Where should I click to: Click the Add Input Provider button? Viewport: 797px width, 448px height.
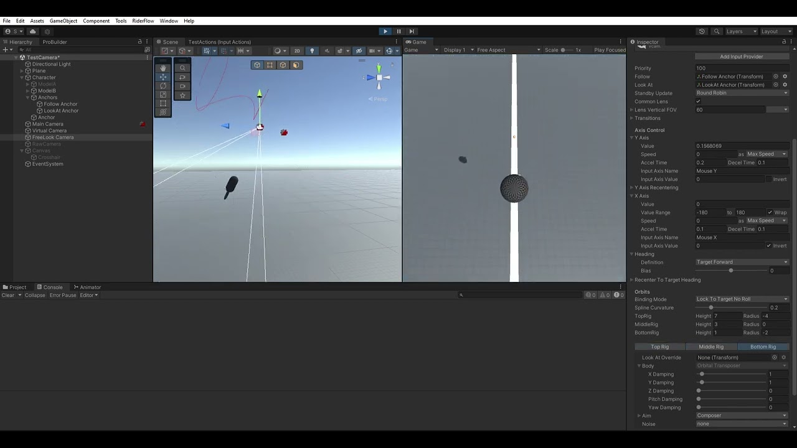(x=742, y=56)
